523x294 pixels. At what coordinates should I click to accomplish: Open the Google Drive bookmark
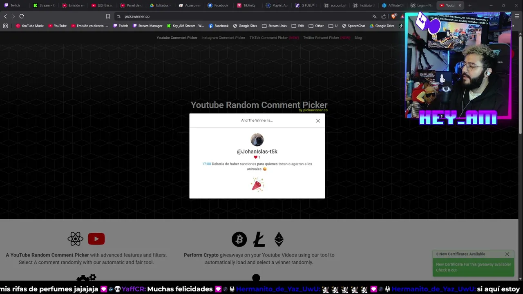[382, 26]
